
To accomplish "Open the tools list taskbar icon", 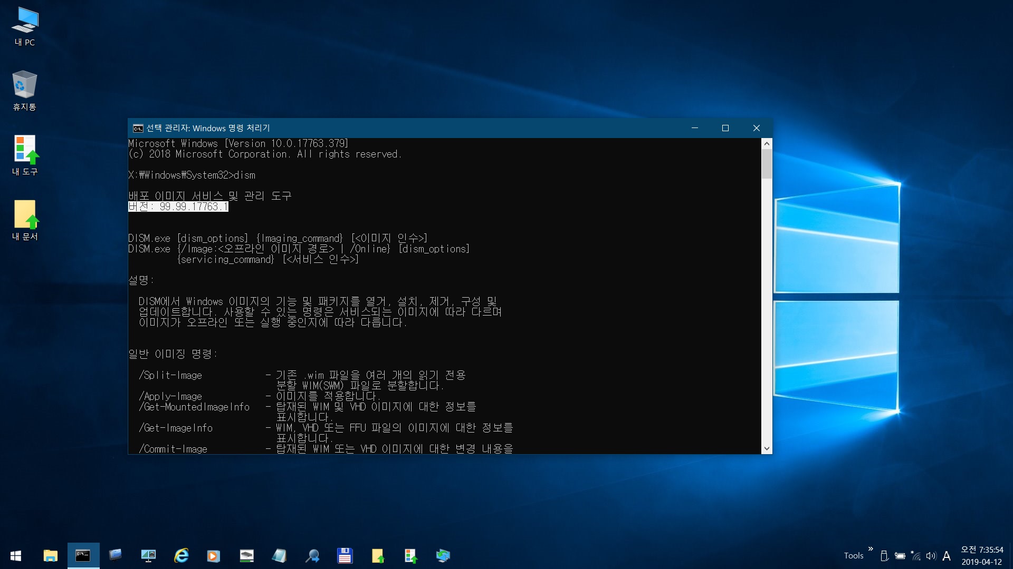I will [x=410, y=556].
